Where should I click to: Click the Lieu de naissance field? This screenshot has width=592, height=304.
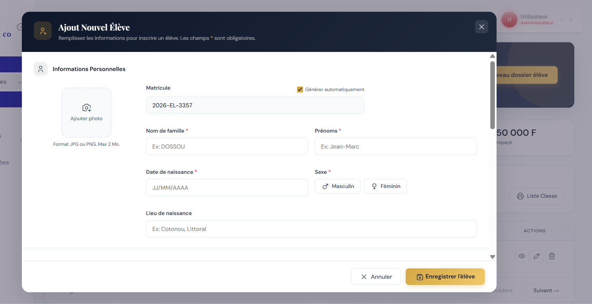pos(311,229)
